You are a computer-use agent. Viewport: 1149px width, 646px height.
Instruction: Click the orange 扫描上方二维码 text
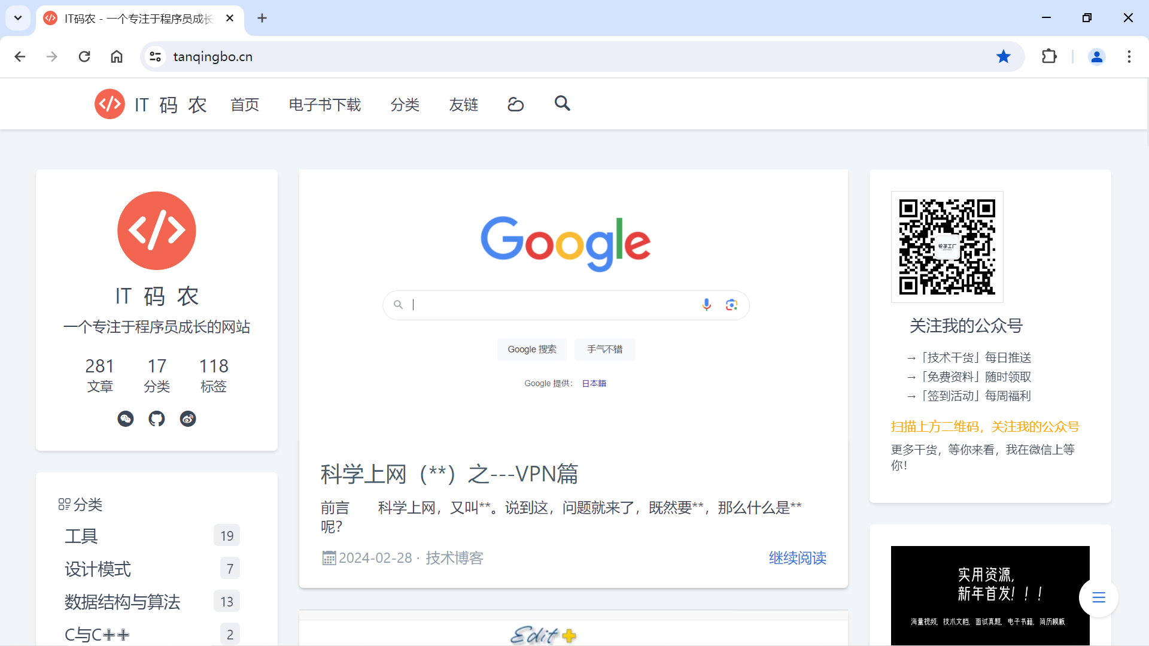pos(985,427)
